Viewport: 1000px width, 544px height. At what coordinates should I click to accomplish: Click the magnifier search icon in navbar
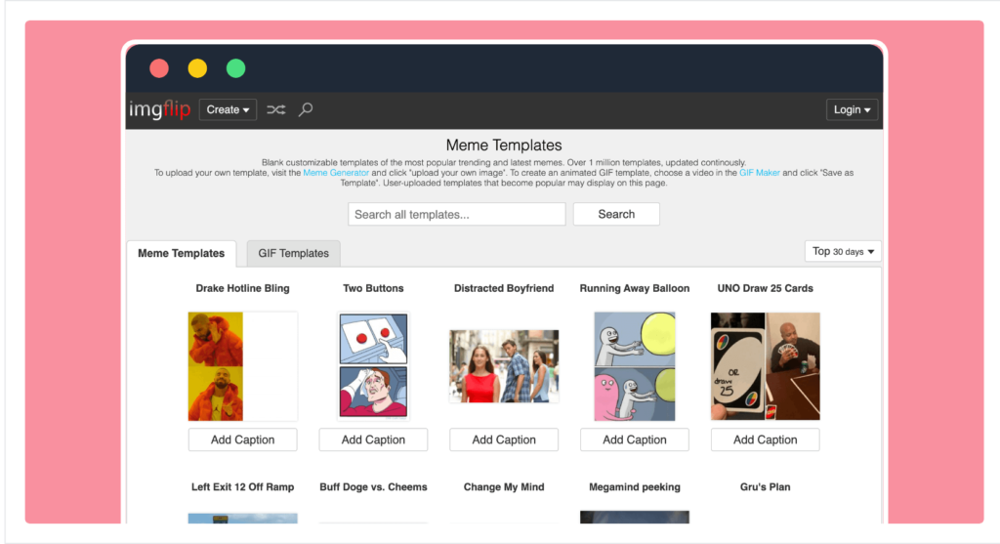[306, 109]
